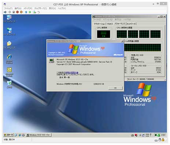Click the Windows タスク マネージャ taskbar button

39,135
